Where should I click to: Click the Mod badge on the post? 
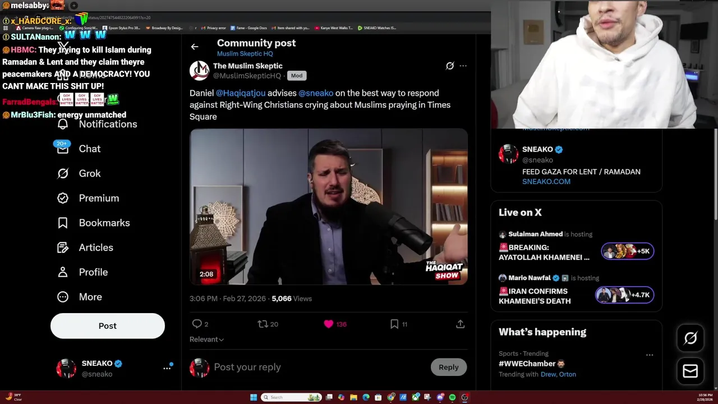click(297, 76)
